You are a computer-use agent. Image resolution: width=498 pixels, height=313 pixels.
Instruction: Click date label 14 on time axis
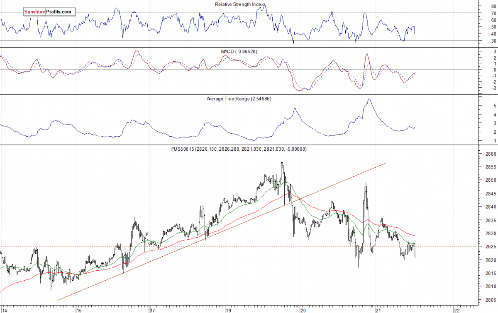(x=5, y=310)
